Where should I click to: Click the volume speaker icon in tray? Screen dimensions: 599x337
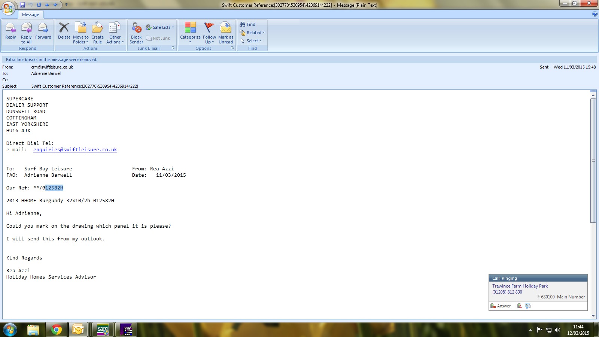tap(558, 330)
